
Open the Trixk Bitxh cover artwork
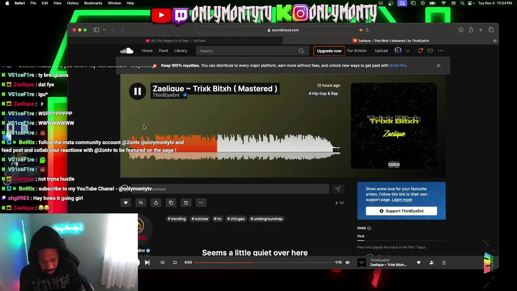coord(394,126)
